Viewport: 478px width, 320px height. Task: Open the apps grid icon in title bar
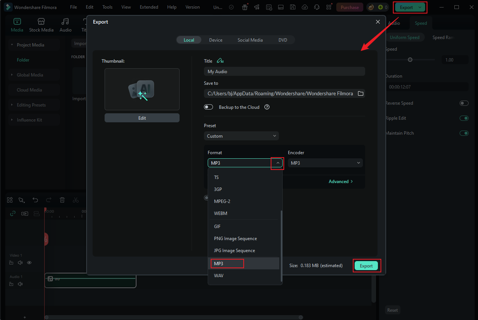tap(329, 7)
